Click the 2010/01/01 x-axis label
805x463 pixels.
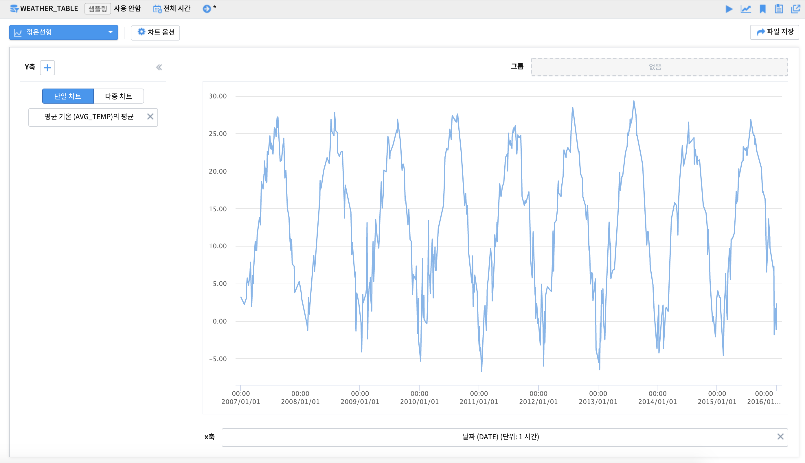[419, 398]
